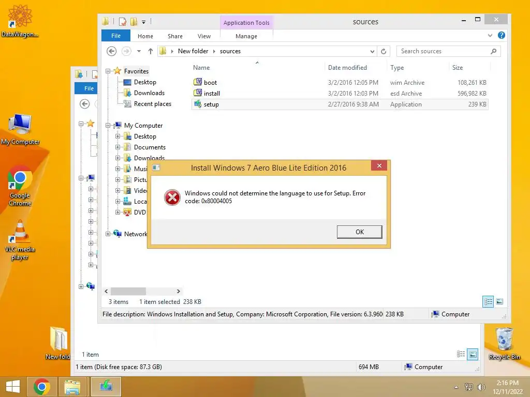Click New folder in the address breadcrumb

coord(193,51)
